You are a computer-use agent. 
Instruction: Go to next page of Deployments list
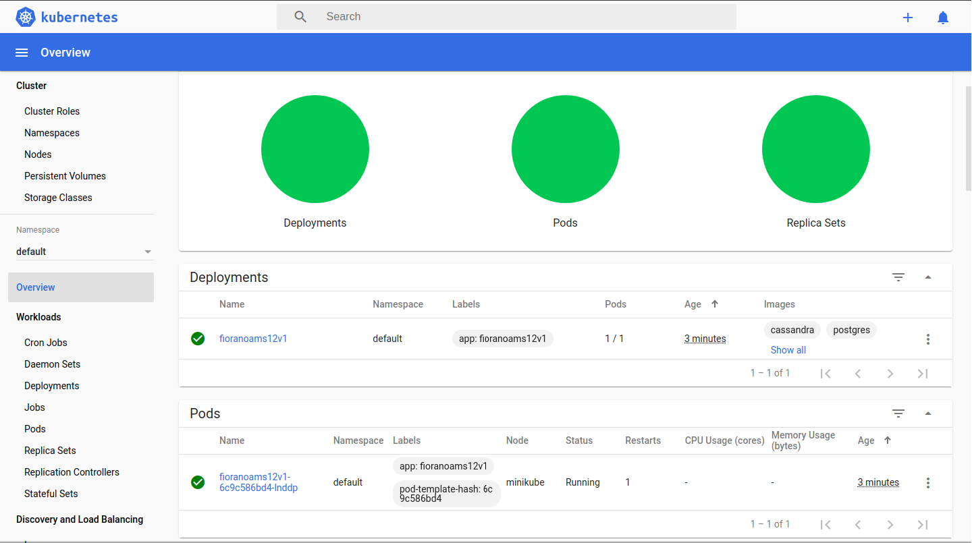tap(890, 374)
